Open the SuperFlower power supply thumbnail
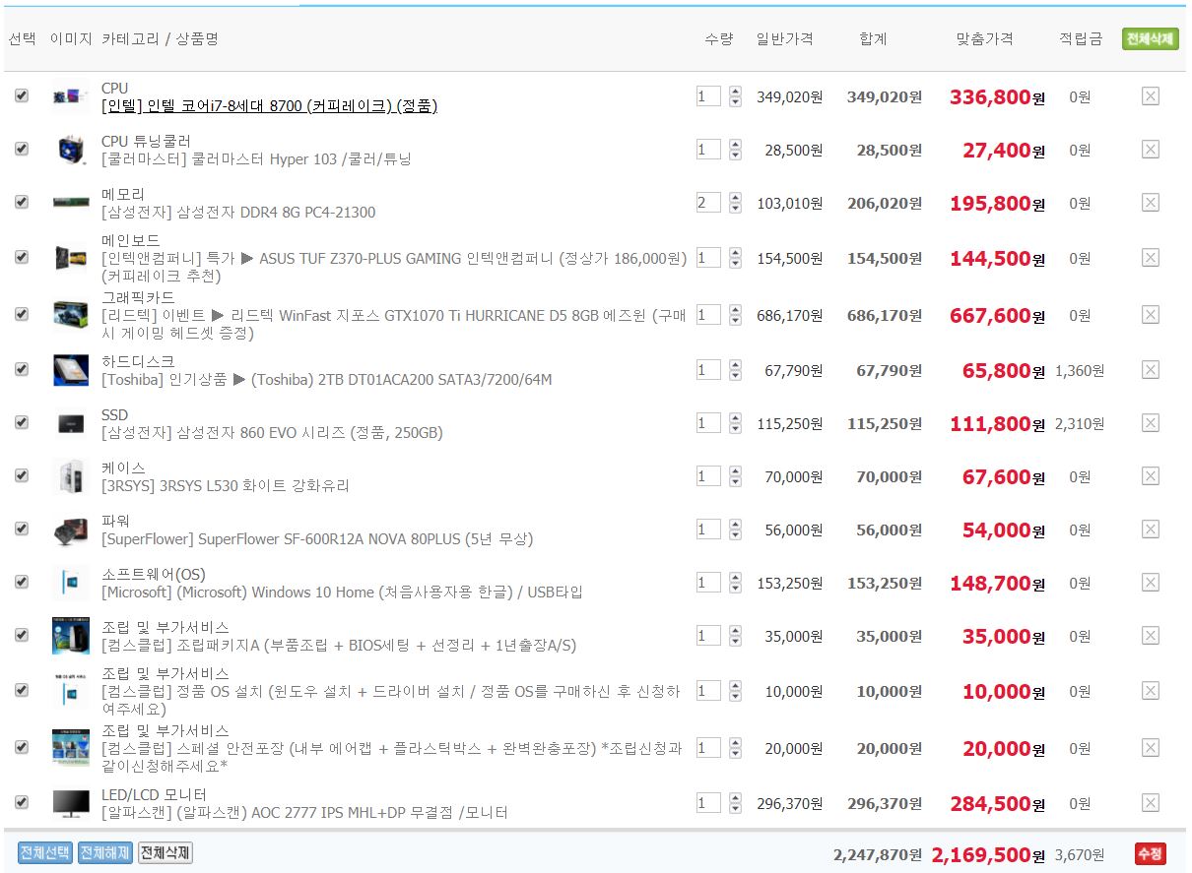 71,530
